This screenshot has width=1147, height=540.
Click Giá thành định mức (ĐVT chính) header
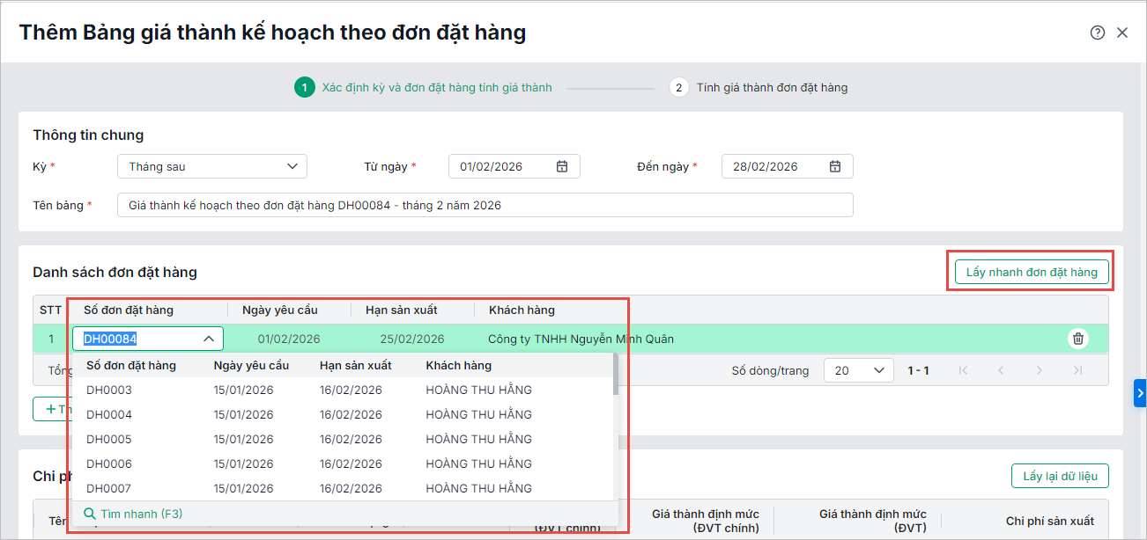point(706,521)
